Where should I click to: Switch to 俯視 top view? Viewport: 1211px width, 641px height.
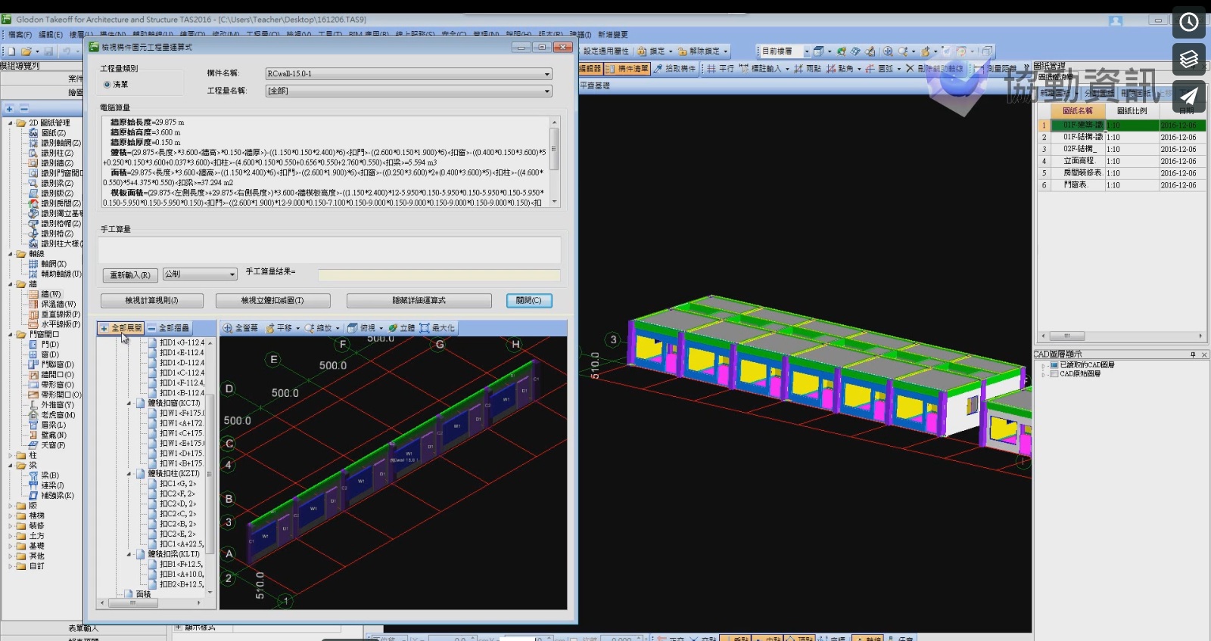(x=363, y=328)
